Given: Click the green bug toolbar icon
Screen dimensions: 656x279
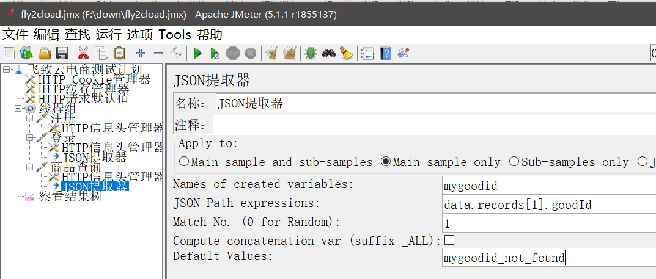Looking at the screenshot, I should [x=311, y=53].
